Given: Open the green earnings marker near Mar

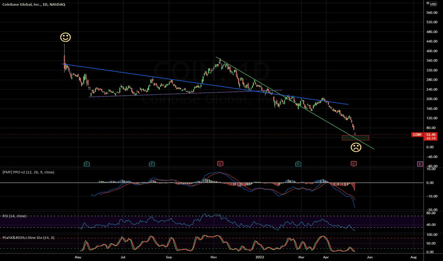Looking at the screenshot, I should pos(298,164).
